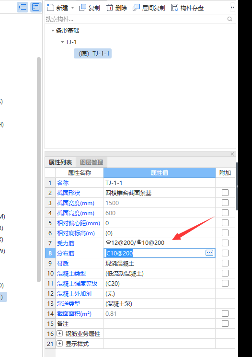Click the 新建 button

coord(57,8)
